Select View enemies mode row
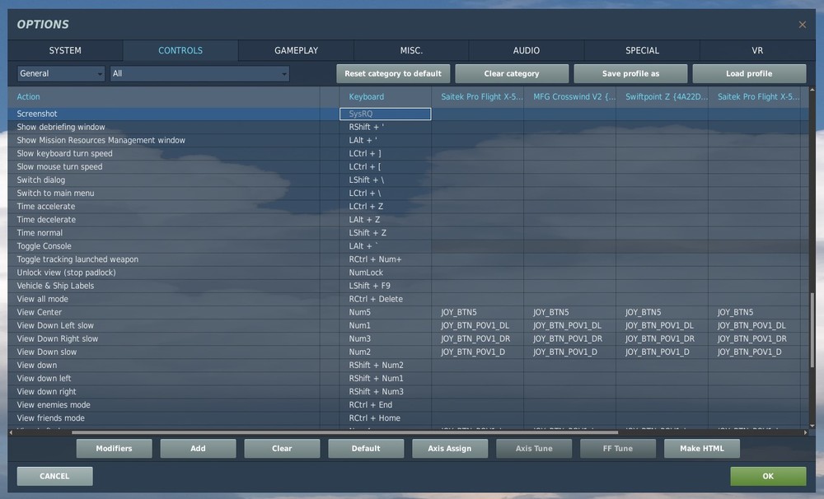The width and height of the screenshot is (824, 499). pyautogui.click(x=409, y=405)
